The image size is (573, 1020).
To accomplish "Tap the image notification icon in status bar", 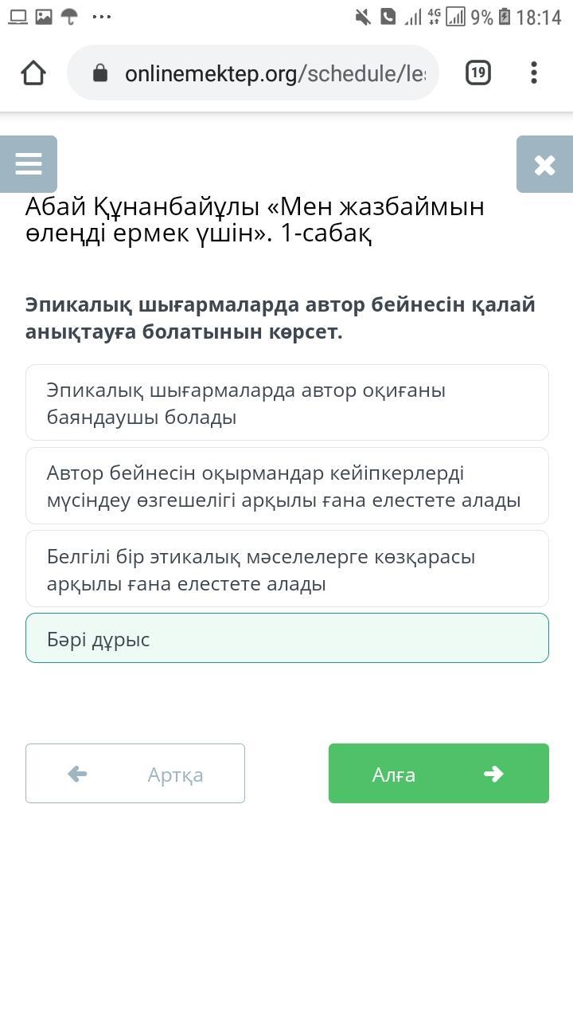I will coord(44,17).
